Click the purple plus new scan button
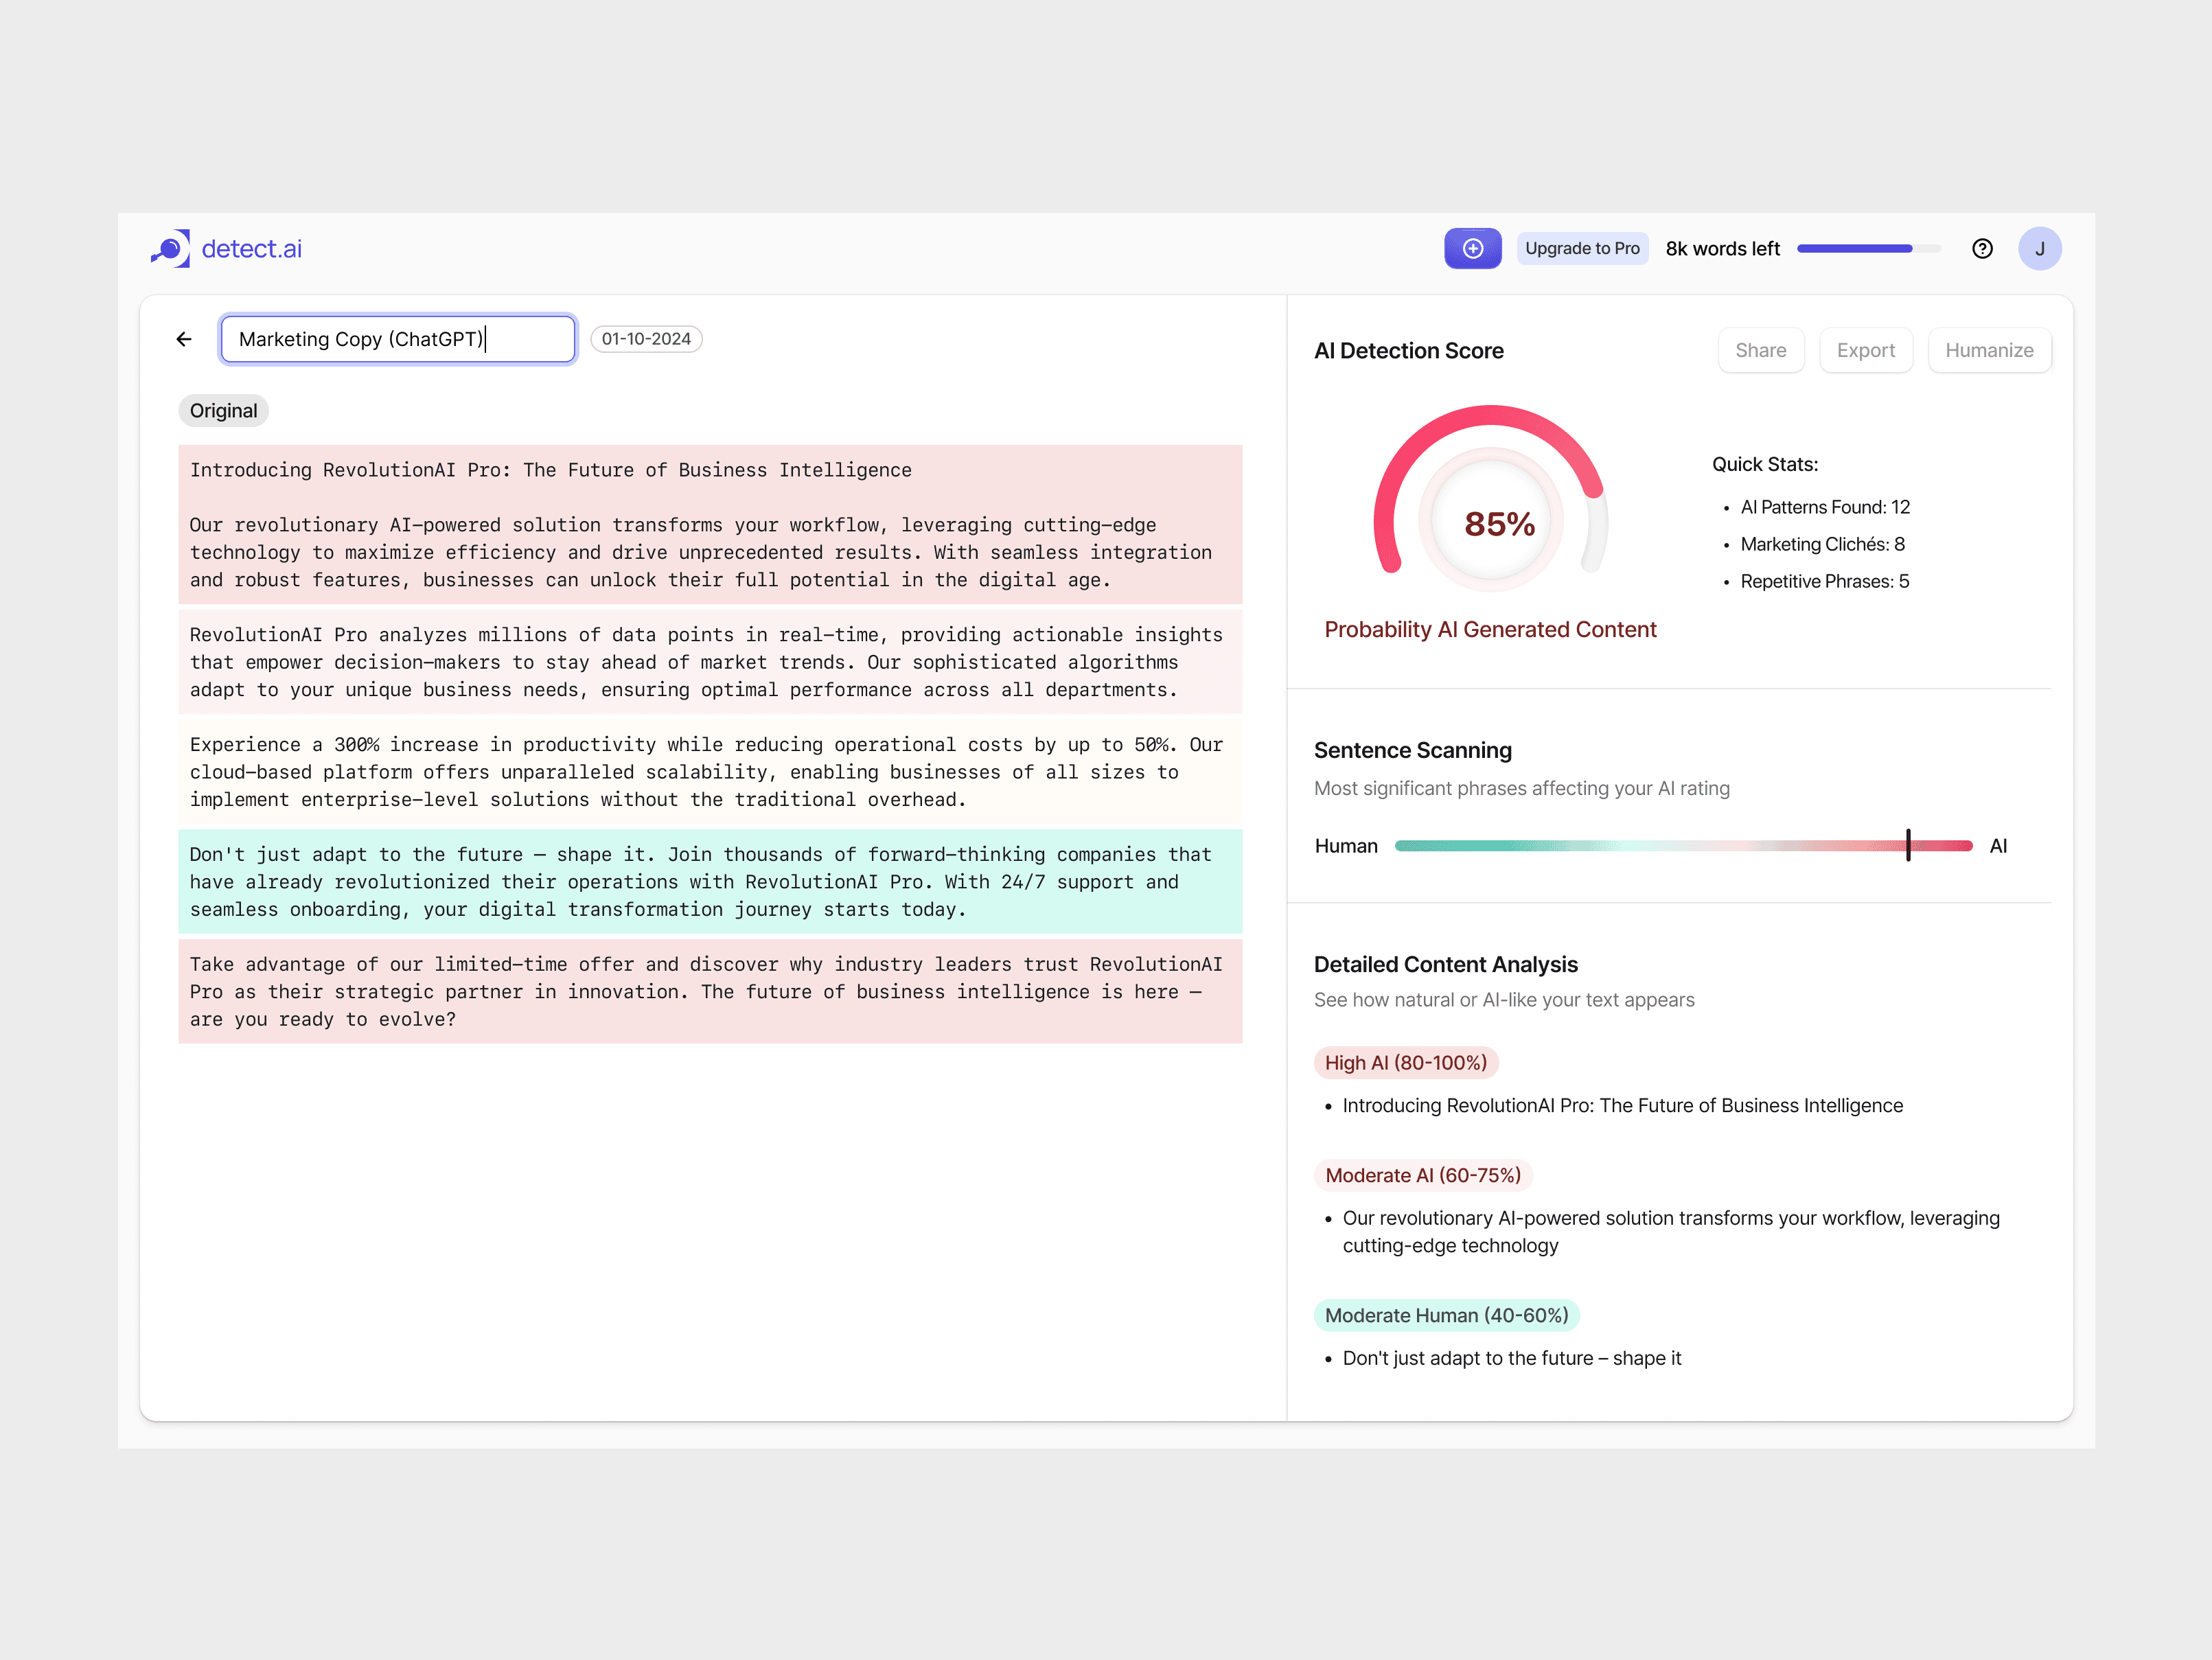This screenshot has height=1660, width=2212. point(1472,248)
